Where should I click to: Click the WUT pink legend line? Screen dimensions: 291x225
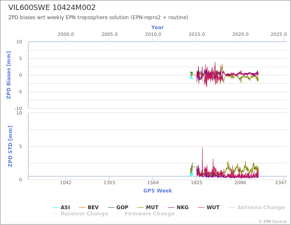coord(201,207)
